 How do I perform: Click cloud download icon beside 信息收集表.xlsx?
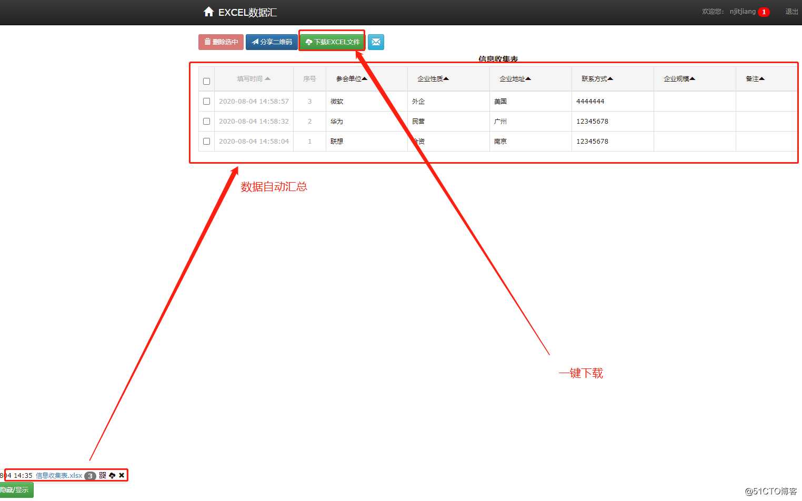coord(112,475)
